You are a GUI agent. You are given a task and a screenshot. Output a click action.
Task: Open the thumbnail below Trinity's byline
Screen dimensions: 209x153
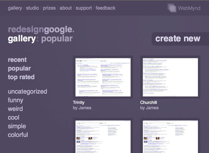coord(103,136)
